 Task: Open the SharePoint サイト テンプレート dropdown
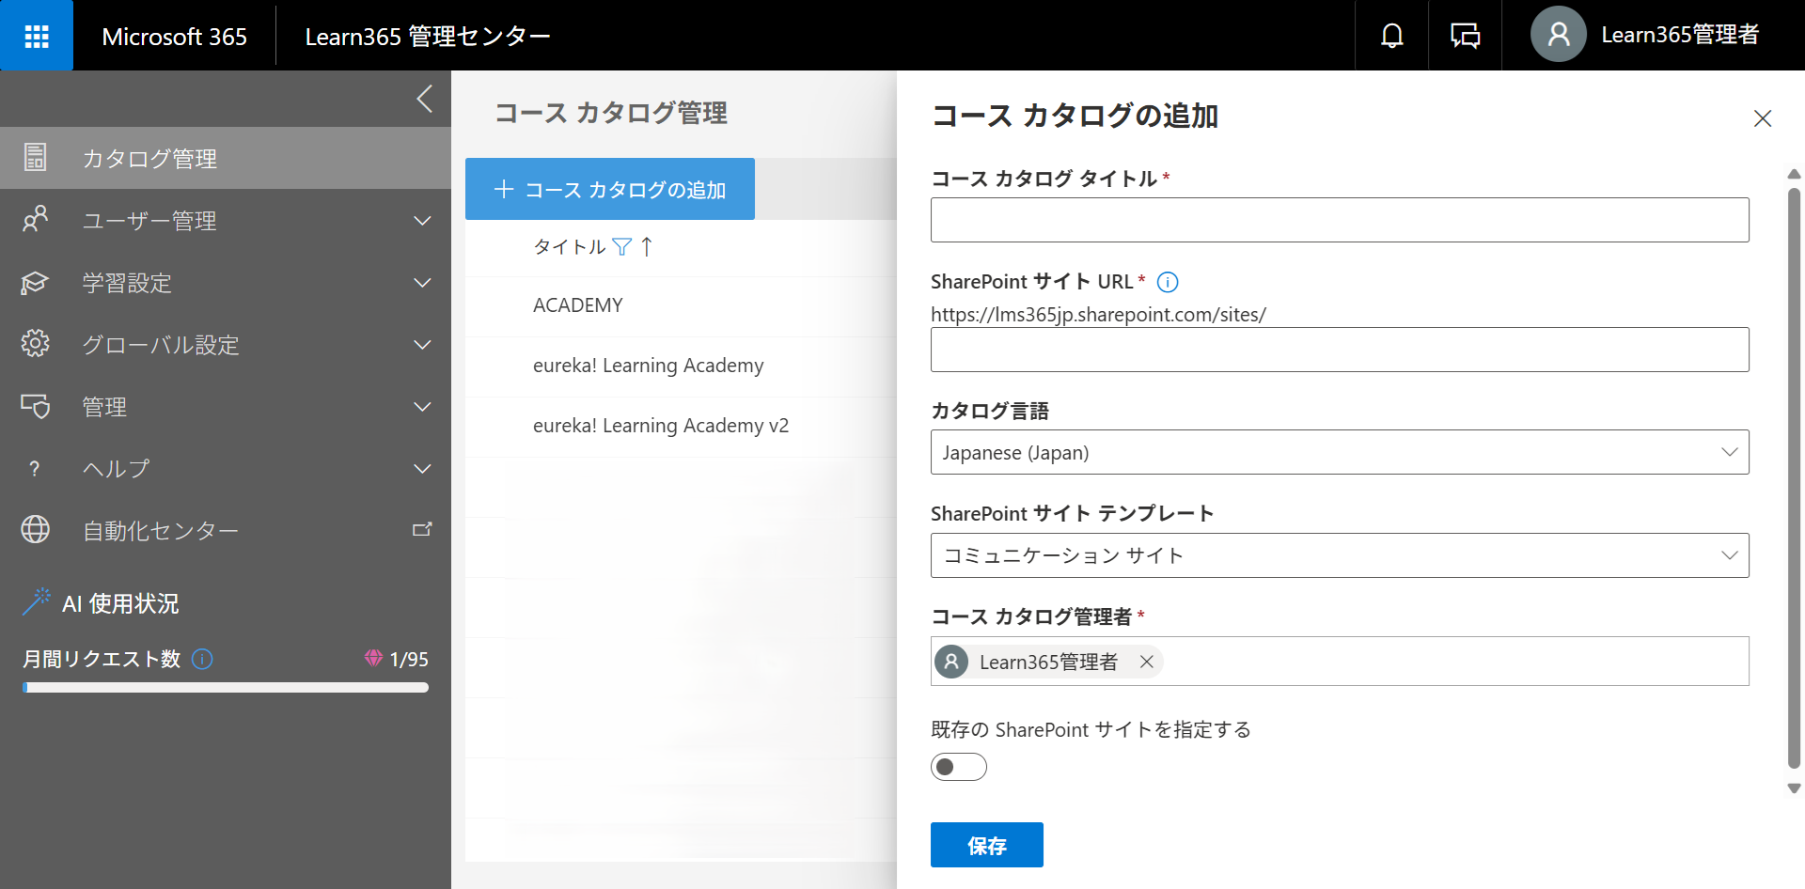[1340, 555]
